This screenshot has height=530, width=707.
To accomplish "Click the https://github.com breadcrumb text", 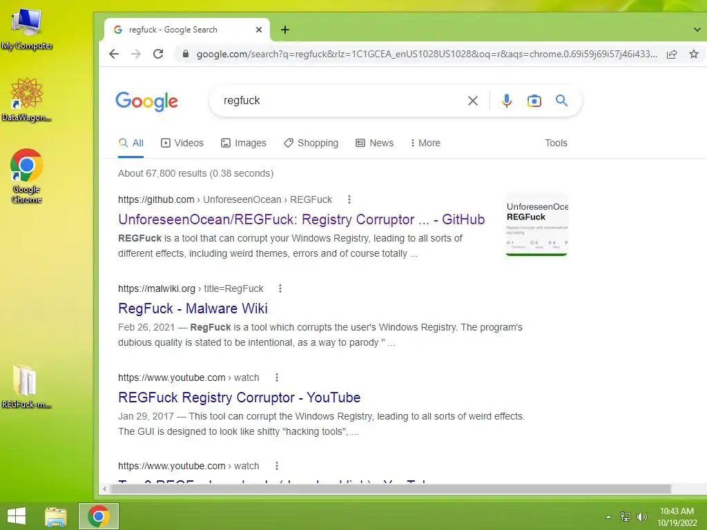I will (156, 199).
